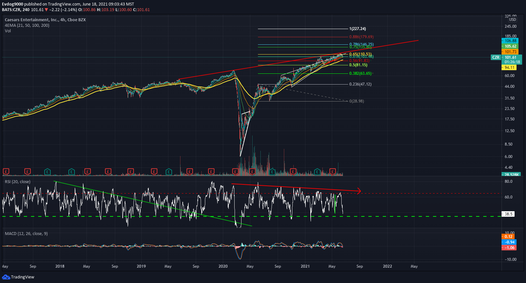The height and width of the screenshot is (283, 526).
Task: Click the Fibonacci 0.886(179.69) level label
Action: [361, 37]
